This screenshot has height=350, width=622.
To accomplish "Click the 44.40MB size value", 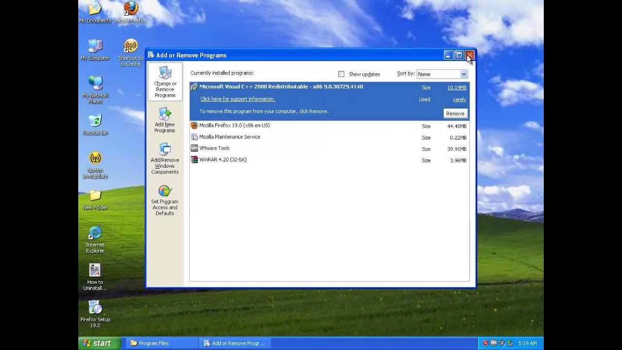I will (457, 126).
